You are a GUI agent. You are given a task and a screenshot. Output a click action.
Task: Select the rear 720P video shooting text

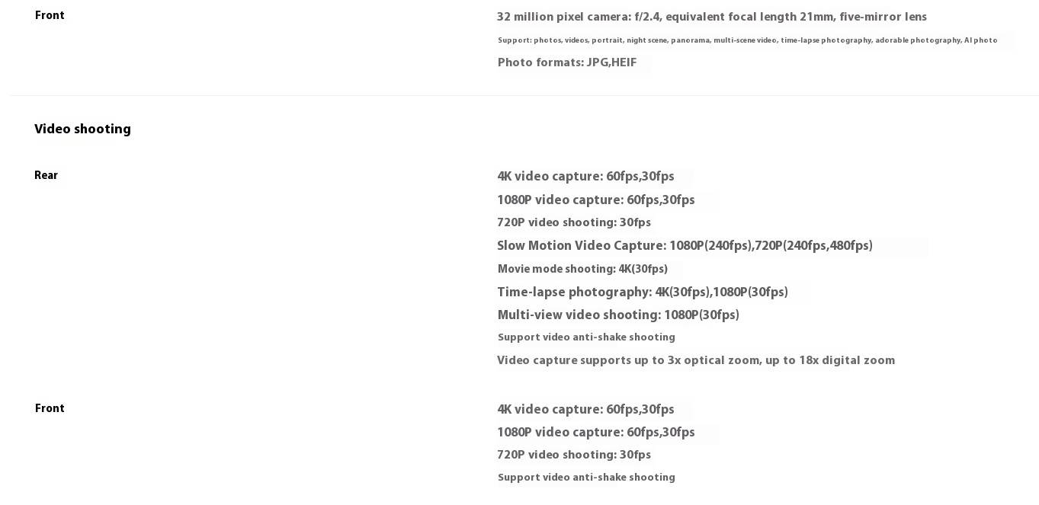pos(574,222)
